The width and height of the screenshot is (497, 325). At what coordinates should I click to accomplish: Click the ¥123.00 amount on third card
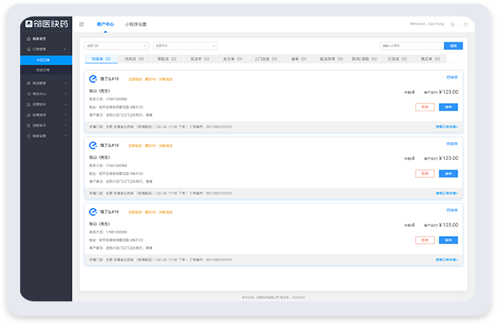[x=448, y=225]
